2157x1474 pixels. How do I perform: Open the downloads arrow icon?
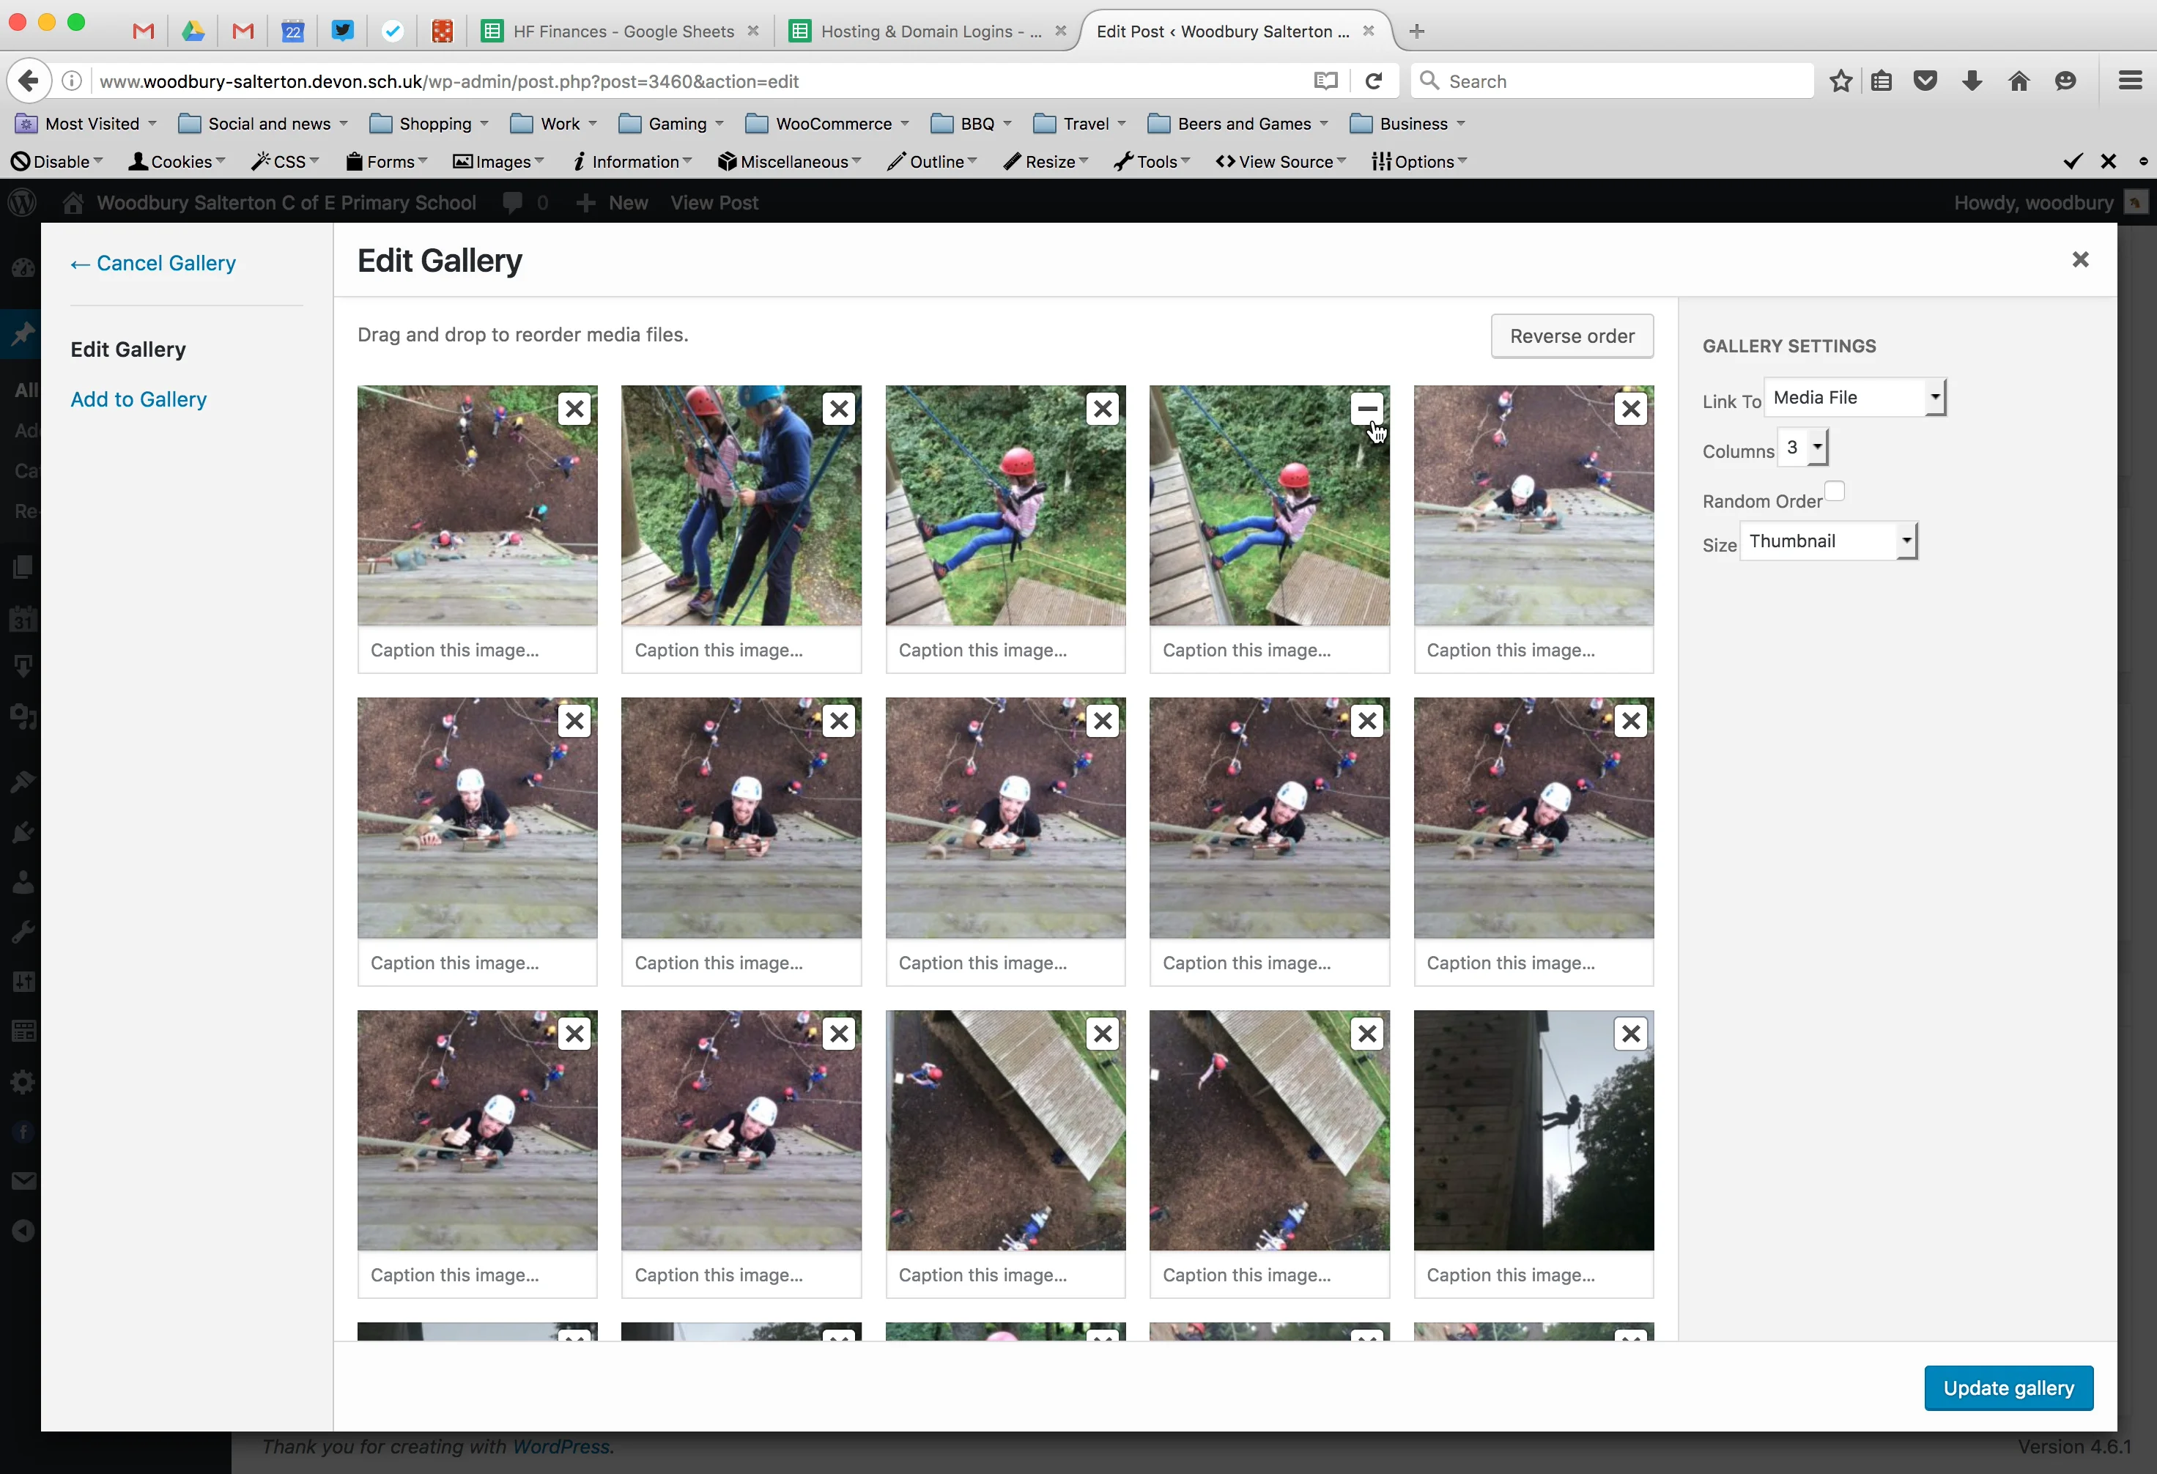tap(1972, 81)
